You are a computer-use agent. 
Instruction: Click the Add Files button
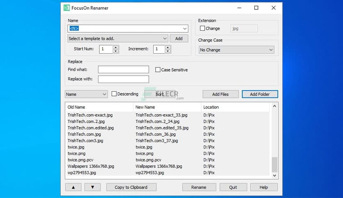[220, 94]
